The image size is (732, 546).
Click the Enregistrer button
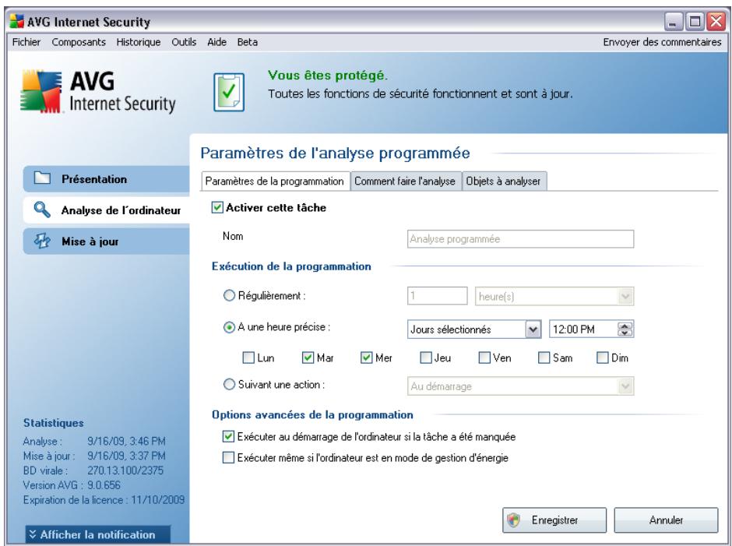coord(554,520)
